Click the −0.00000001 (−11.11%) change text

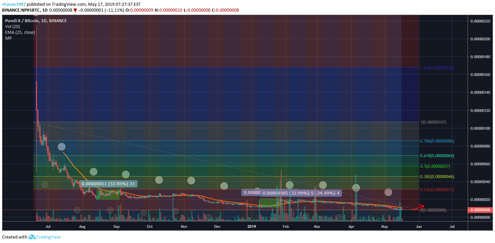click(x=101, y=10)
